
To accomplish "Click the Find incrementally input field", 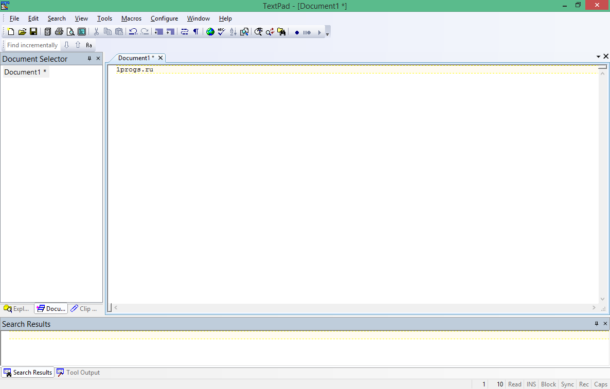I will (32, 45).
